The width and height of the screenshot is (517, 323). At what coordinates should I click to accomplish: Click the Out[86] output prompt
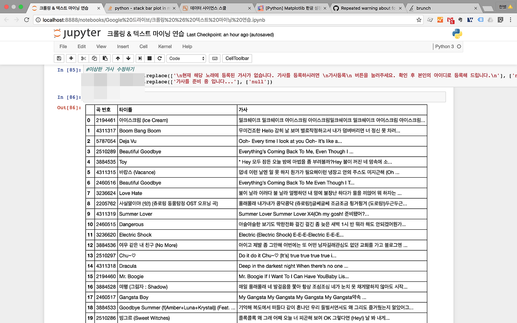[69, 108]
